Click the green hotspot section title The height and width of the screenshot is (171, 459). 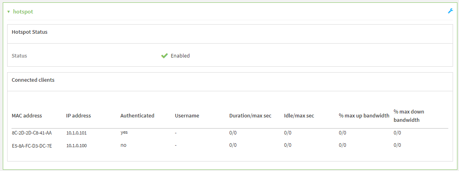point(23,12)
